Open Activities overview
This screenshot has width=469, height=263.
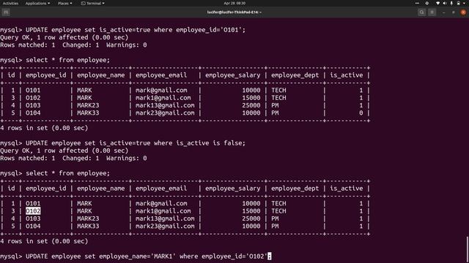tap(10, 3)
